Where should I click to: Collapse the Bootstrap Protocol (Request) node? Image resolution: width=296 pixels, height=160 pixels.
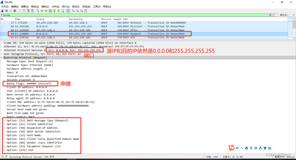coord(2,58)
